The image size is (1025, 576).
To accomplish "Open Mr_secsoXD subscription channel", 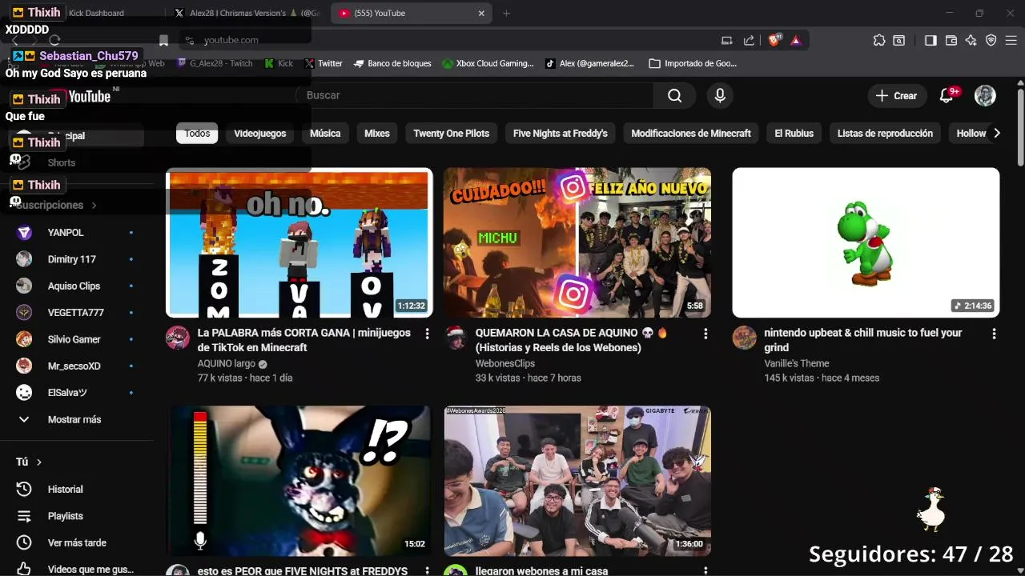I will click(75, 366).
